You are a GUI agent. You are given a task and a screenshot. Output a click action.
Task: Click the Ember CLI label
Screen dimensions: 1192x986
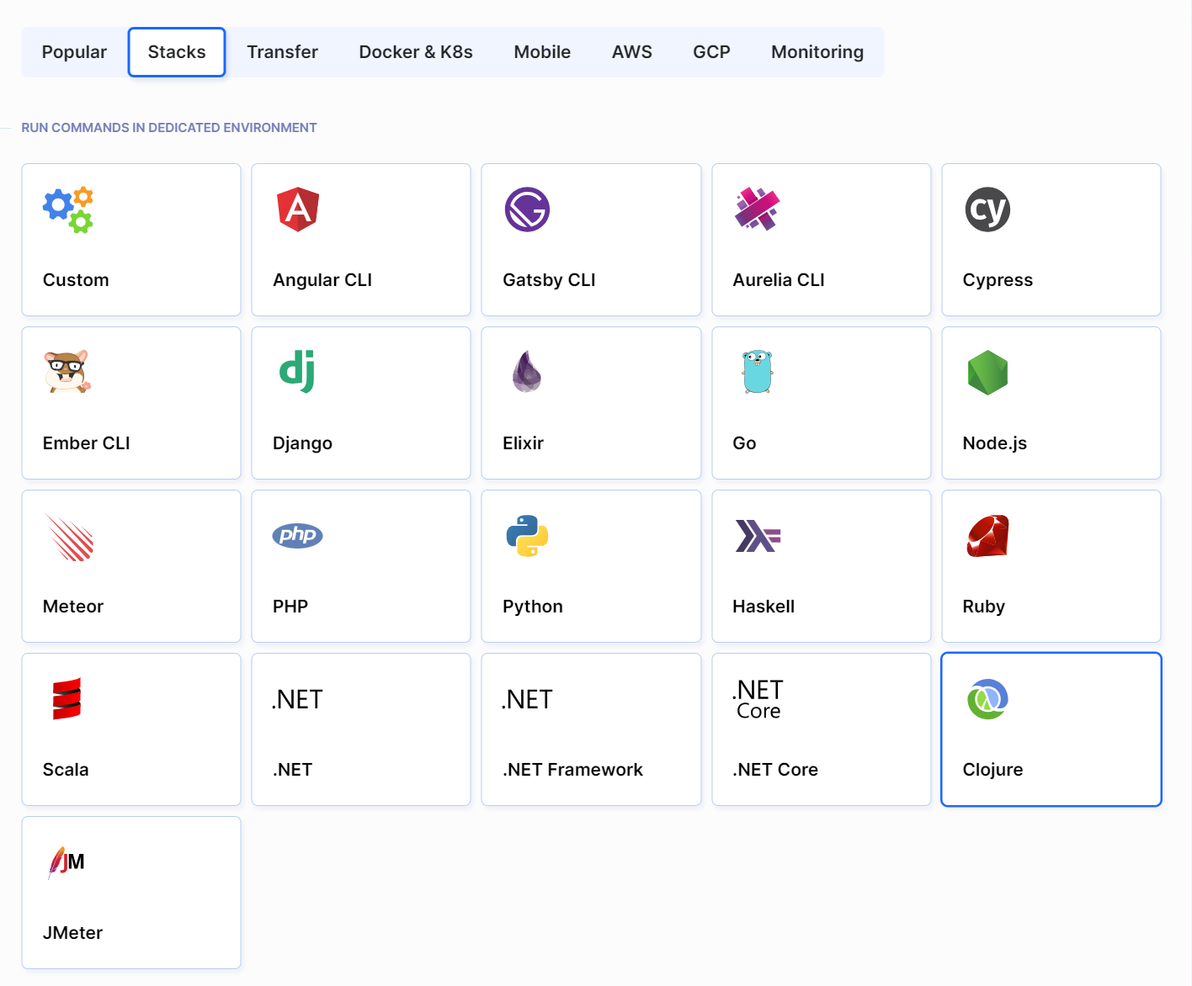click(x=87, y=443)
